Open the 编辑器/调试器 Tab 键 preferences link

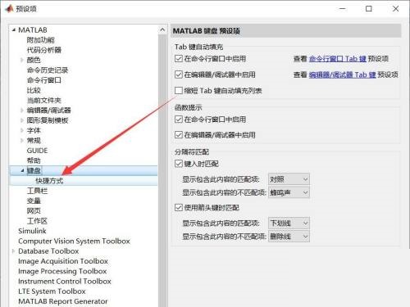pos(343,74)
